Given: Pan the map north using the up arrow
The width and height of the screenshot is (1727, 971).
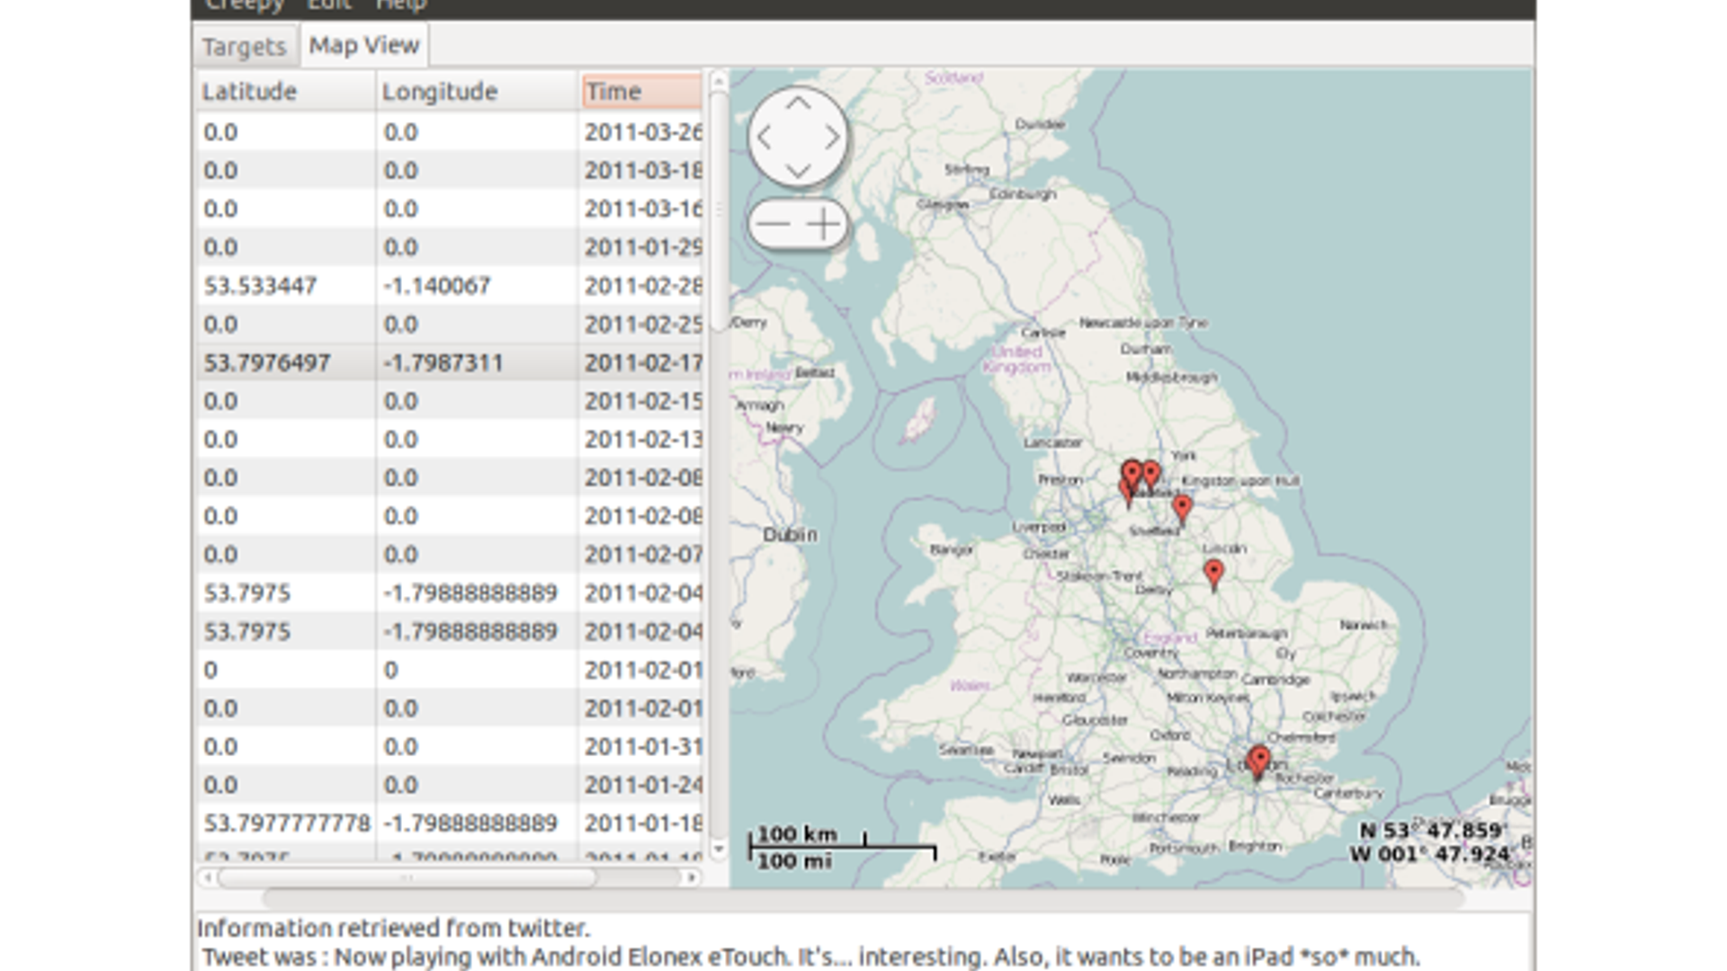Looking at the screenshot, I should point(797,105).
